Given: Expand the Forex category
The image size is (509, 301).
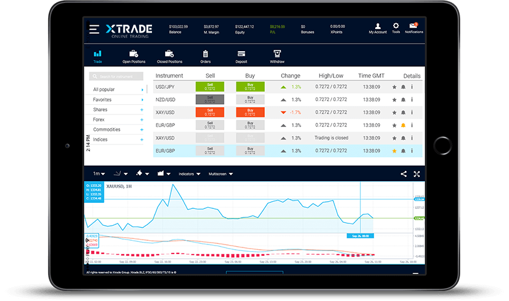Looking at the screenshot, I should 142,120.
